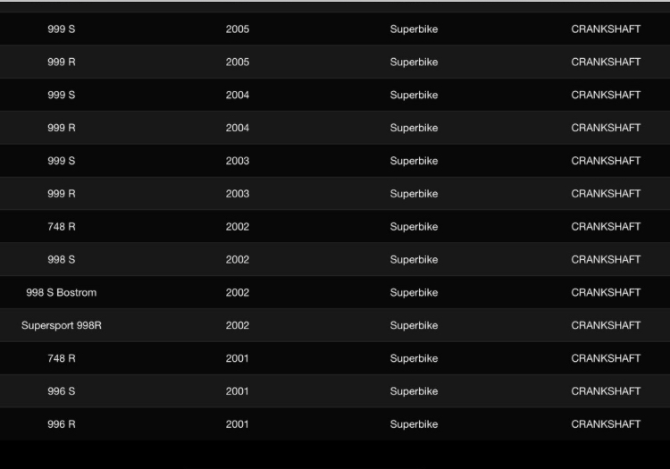Select the 2002 748 R model cell

tap(61, 227)
